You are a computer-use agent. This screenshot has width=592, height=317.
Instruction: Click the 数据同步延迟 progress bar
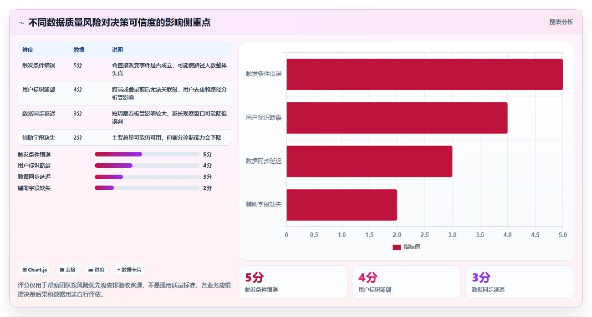pos(147,177)
